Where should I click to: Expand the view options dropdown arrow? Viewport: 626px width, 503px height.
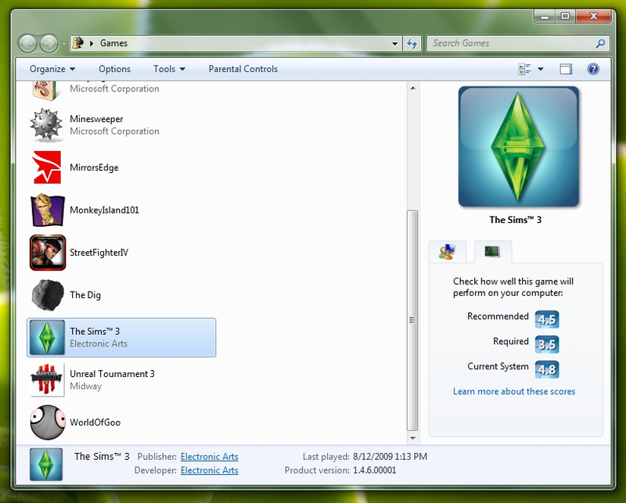540,69
